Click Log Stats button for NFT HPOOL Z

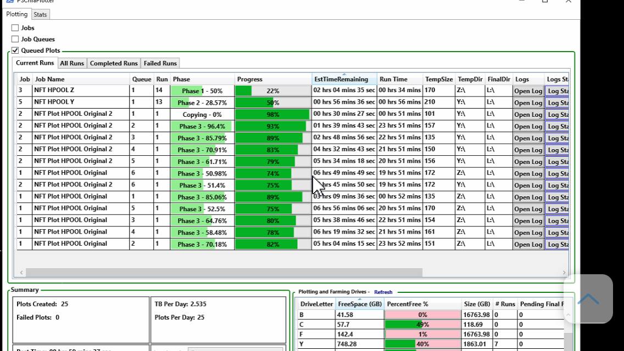click(x=557, y=91)
